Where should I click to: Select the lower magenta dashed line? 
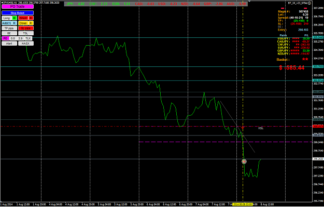click(225, 142)
